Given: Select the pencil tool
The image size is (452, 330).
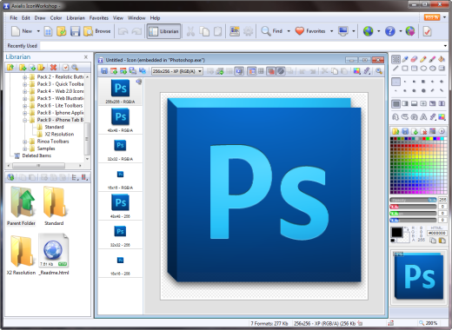Looking at the screenshot, I should tap(423, 59).
